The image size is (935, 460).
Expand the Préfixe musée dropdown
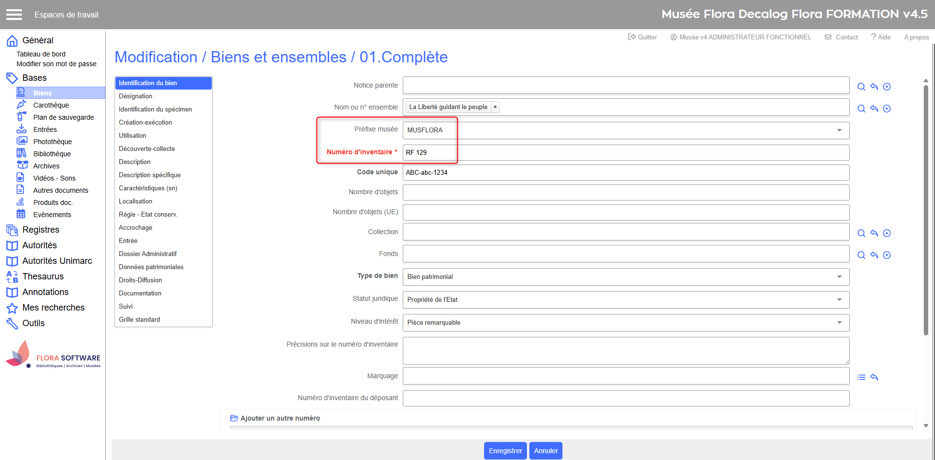[x=839, y=130]
